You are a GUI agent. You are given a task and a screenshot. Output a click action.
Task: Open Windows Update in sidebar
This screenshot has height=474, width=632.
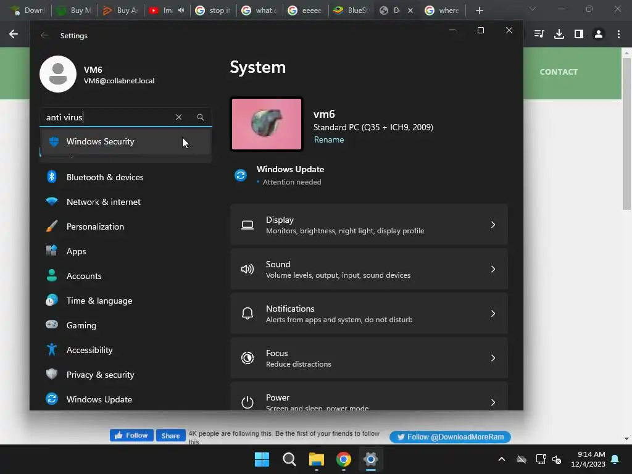click(126, 399)
